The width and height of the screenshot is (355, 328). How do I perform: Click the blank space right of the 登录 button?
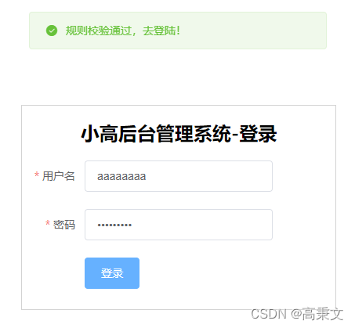coord(209,273)
